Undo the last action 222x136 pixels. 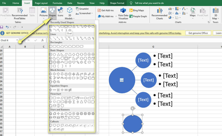point(7,27)
